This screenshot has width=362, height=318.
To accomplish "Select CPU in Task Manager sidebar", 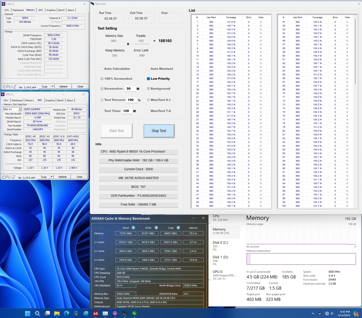I will click(x=224, y=218).
